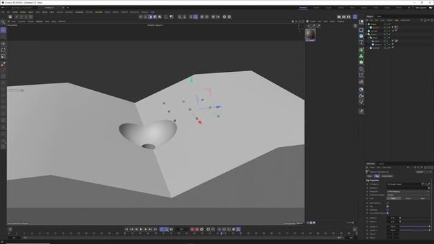Click the New Layouts button

click(420, 7)
